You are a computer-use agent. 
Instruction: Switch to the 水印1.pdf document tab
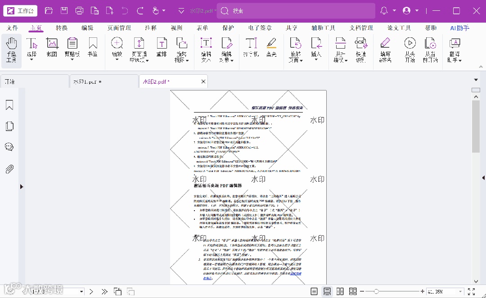[x=104, y=81]
